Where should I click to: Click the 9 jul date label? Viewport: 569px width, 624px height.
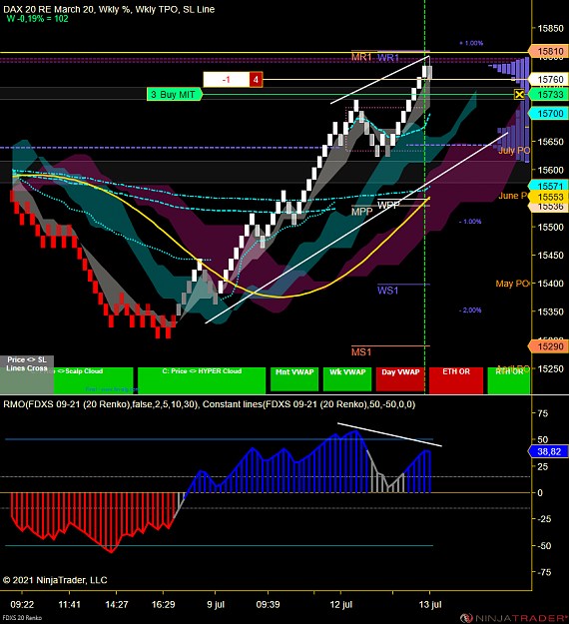click(216, 604)
